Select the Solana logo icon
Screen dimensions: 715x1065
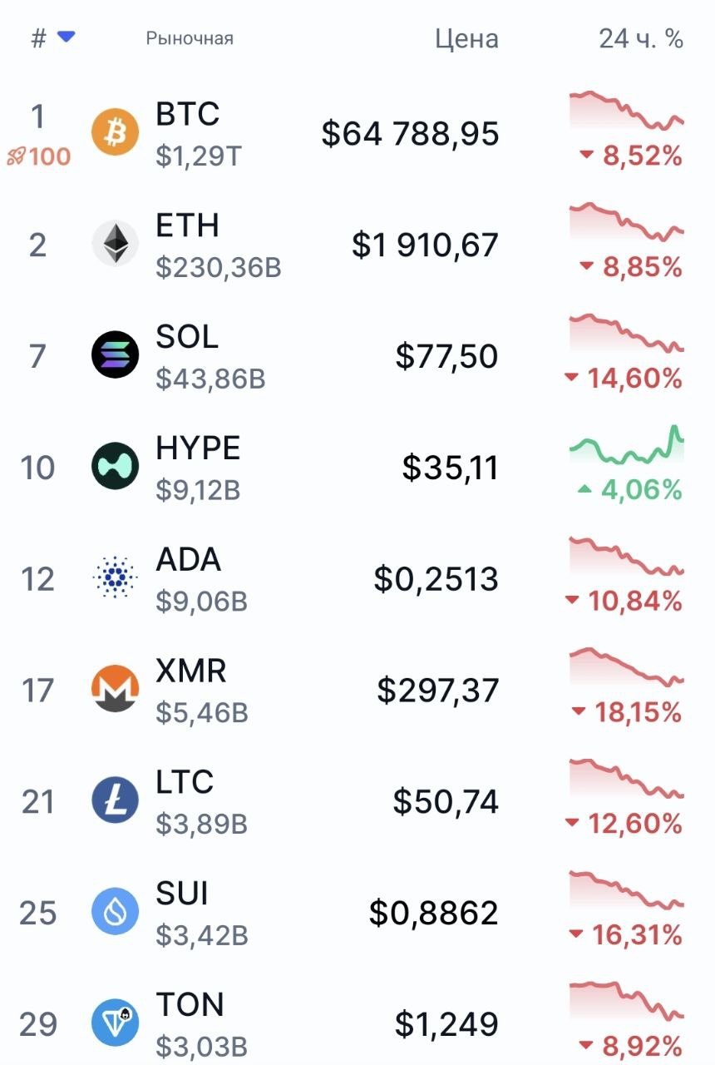click(x=115, y=355)
